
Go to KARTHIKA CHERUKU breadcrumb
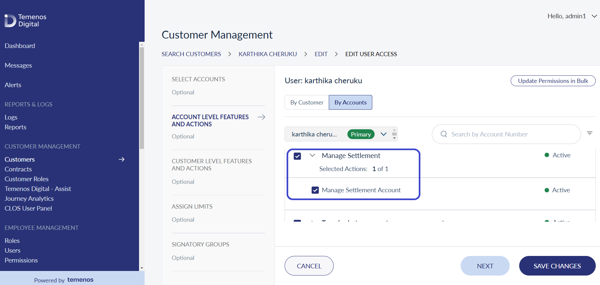click(268, 54)
